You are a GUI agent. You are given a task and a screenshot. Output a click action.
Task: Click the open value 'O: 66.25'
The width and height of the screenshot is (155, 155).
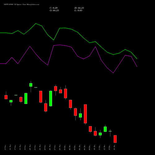click(54, 11)
